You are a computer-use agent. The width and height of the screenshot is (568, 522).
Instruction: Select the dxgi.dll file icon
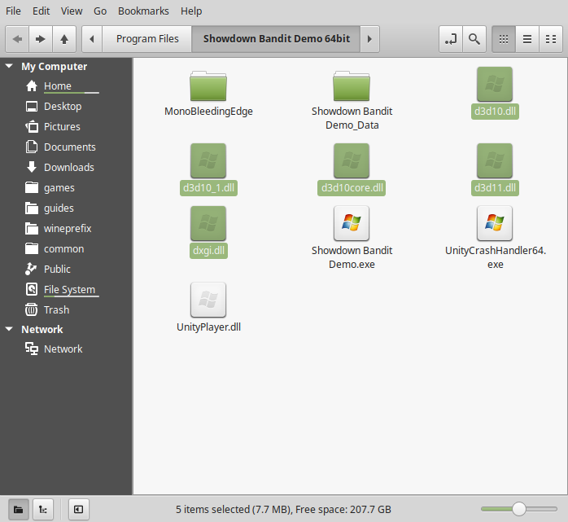(x=208, y=223)
